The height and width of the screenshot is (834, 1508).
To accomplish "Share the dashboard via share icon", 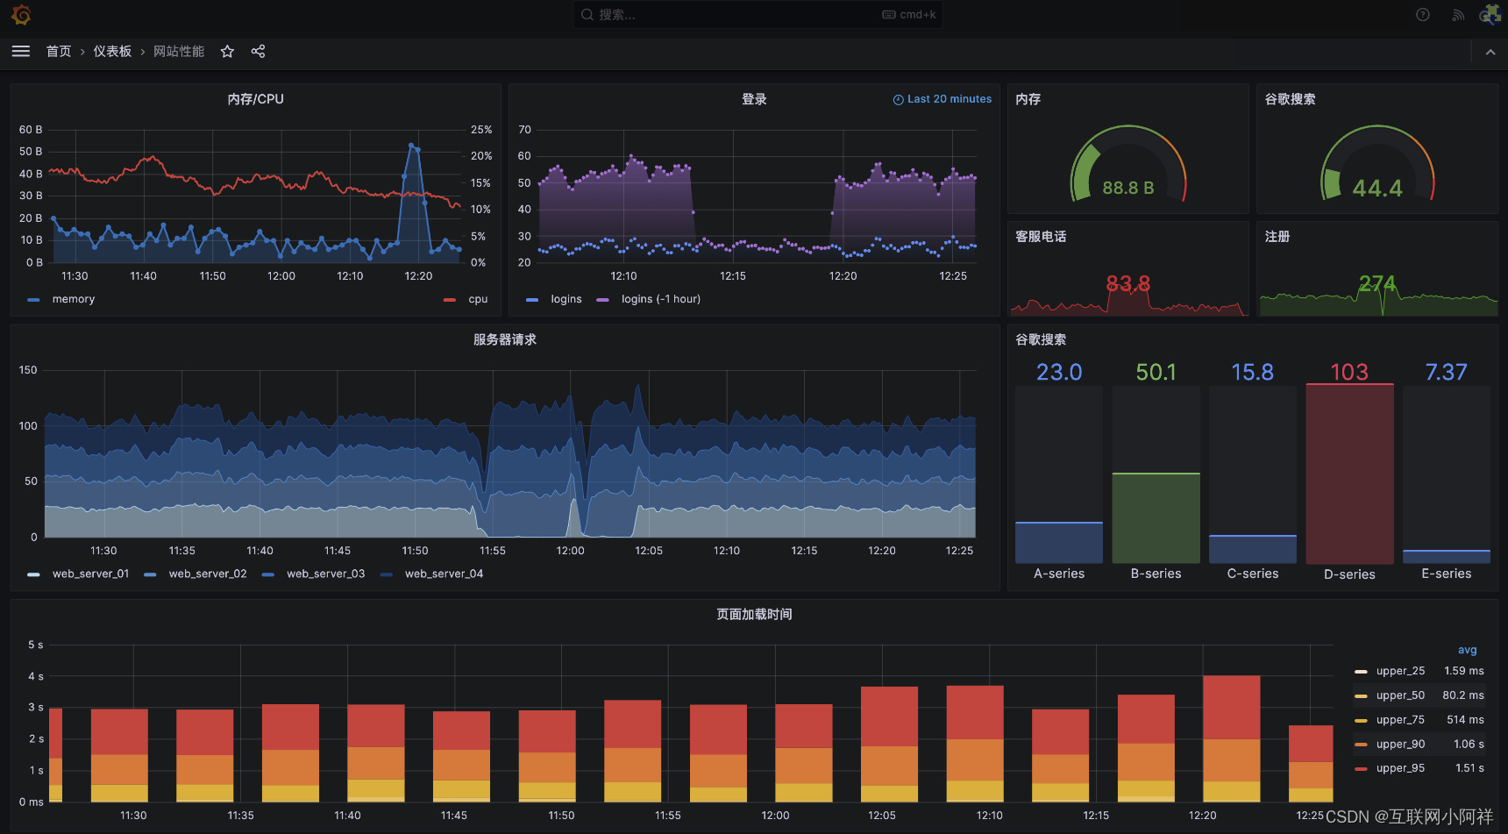I will coord(258,52).
